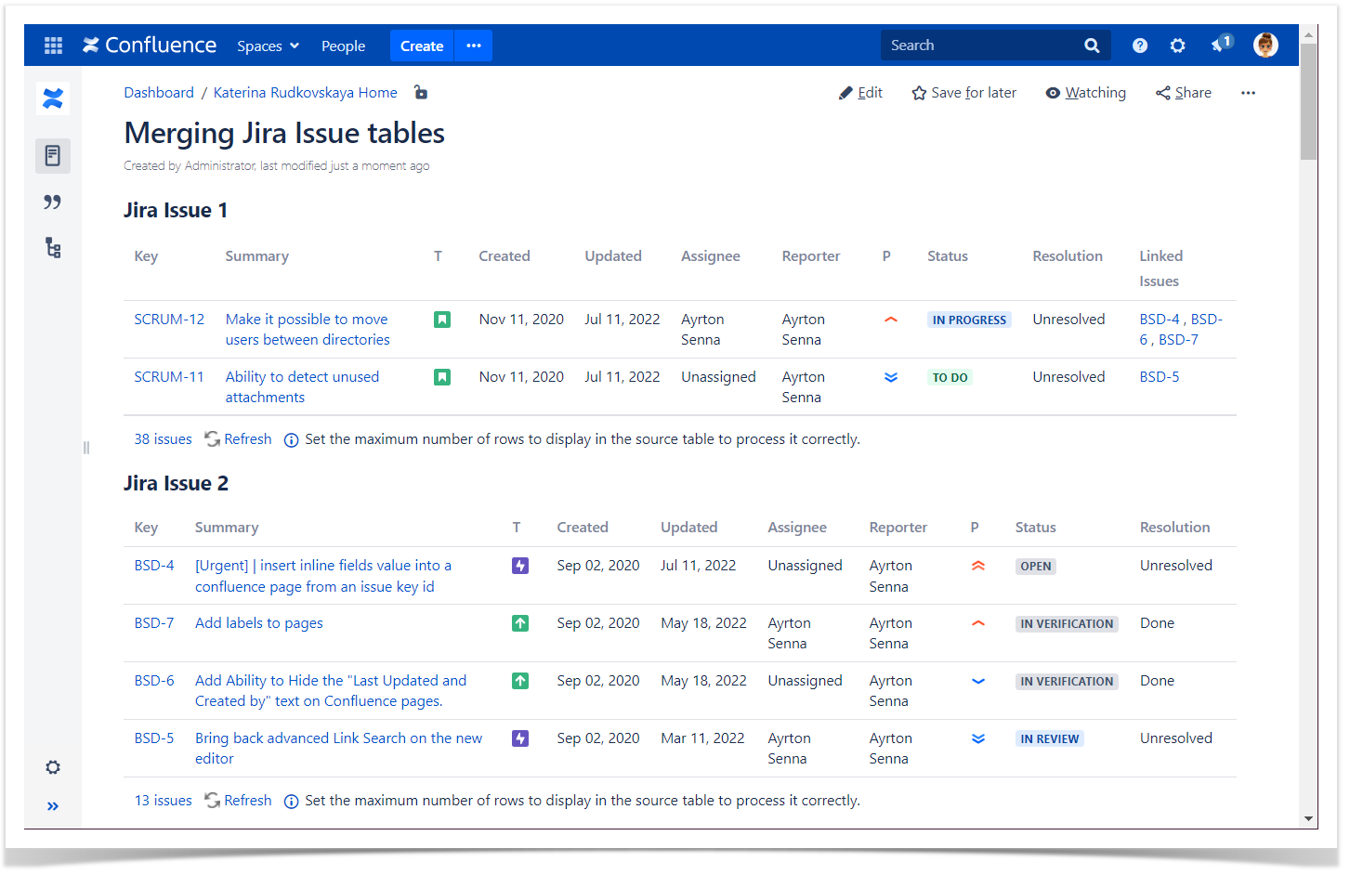Open the SCRUM-12 issue link
Viewport: 1350px width, 875px height.
pyautogui.click(x=169, y=320)
